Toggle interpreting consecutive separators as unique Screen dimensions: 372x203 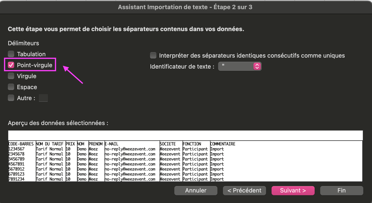point(153,55)
